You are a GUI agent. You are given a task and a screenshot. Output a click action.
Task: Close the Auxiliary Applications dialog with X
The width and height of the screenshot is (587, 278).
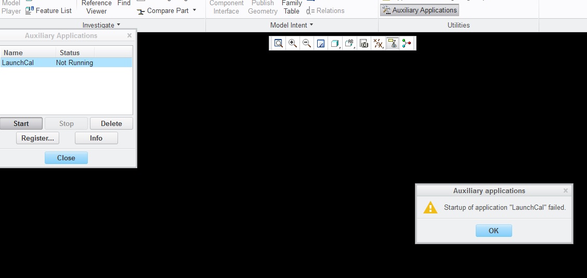[x=129, y=35]
